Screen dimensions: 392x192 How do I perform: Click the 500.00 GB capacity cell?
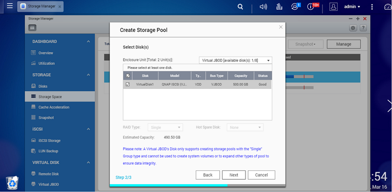241,85
